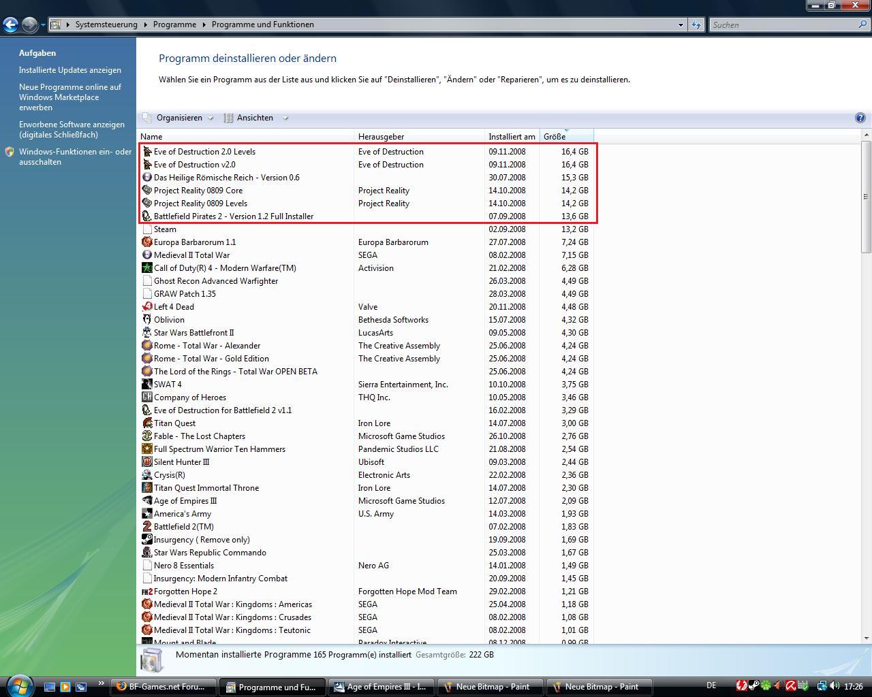This screenshot has height=697, width=872.
Task: Click the Insurgency ( Remove only) icon
Action: coord(146,540)
